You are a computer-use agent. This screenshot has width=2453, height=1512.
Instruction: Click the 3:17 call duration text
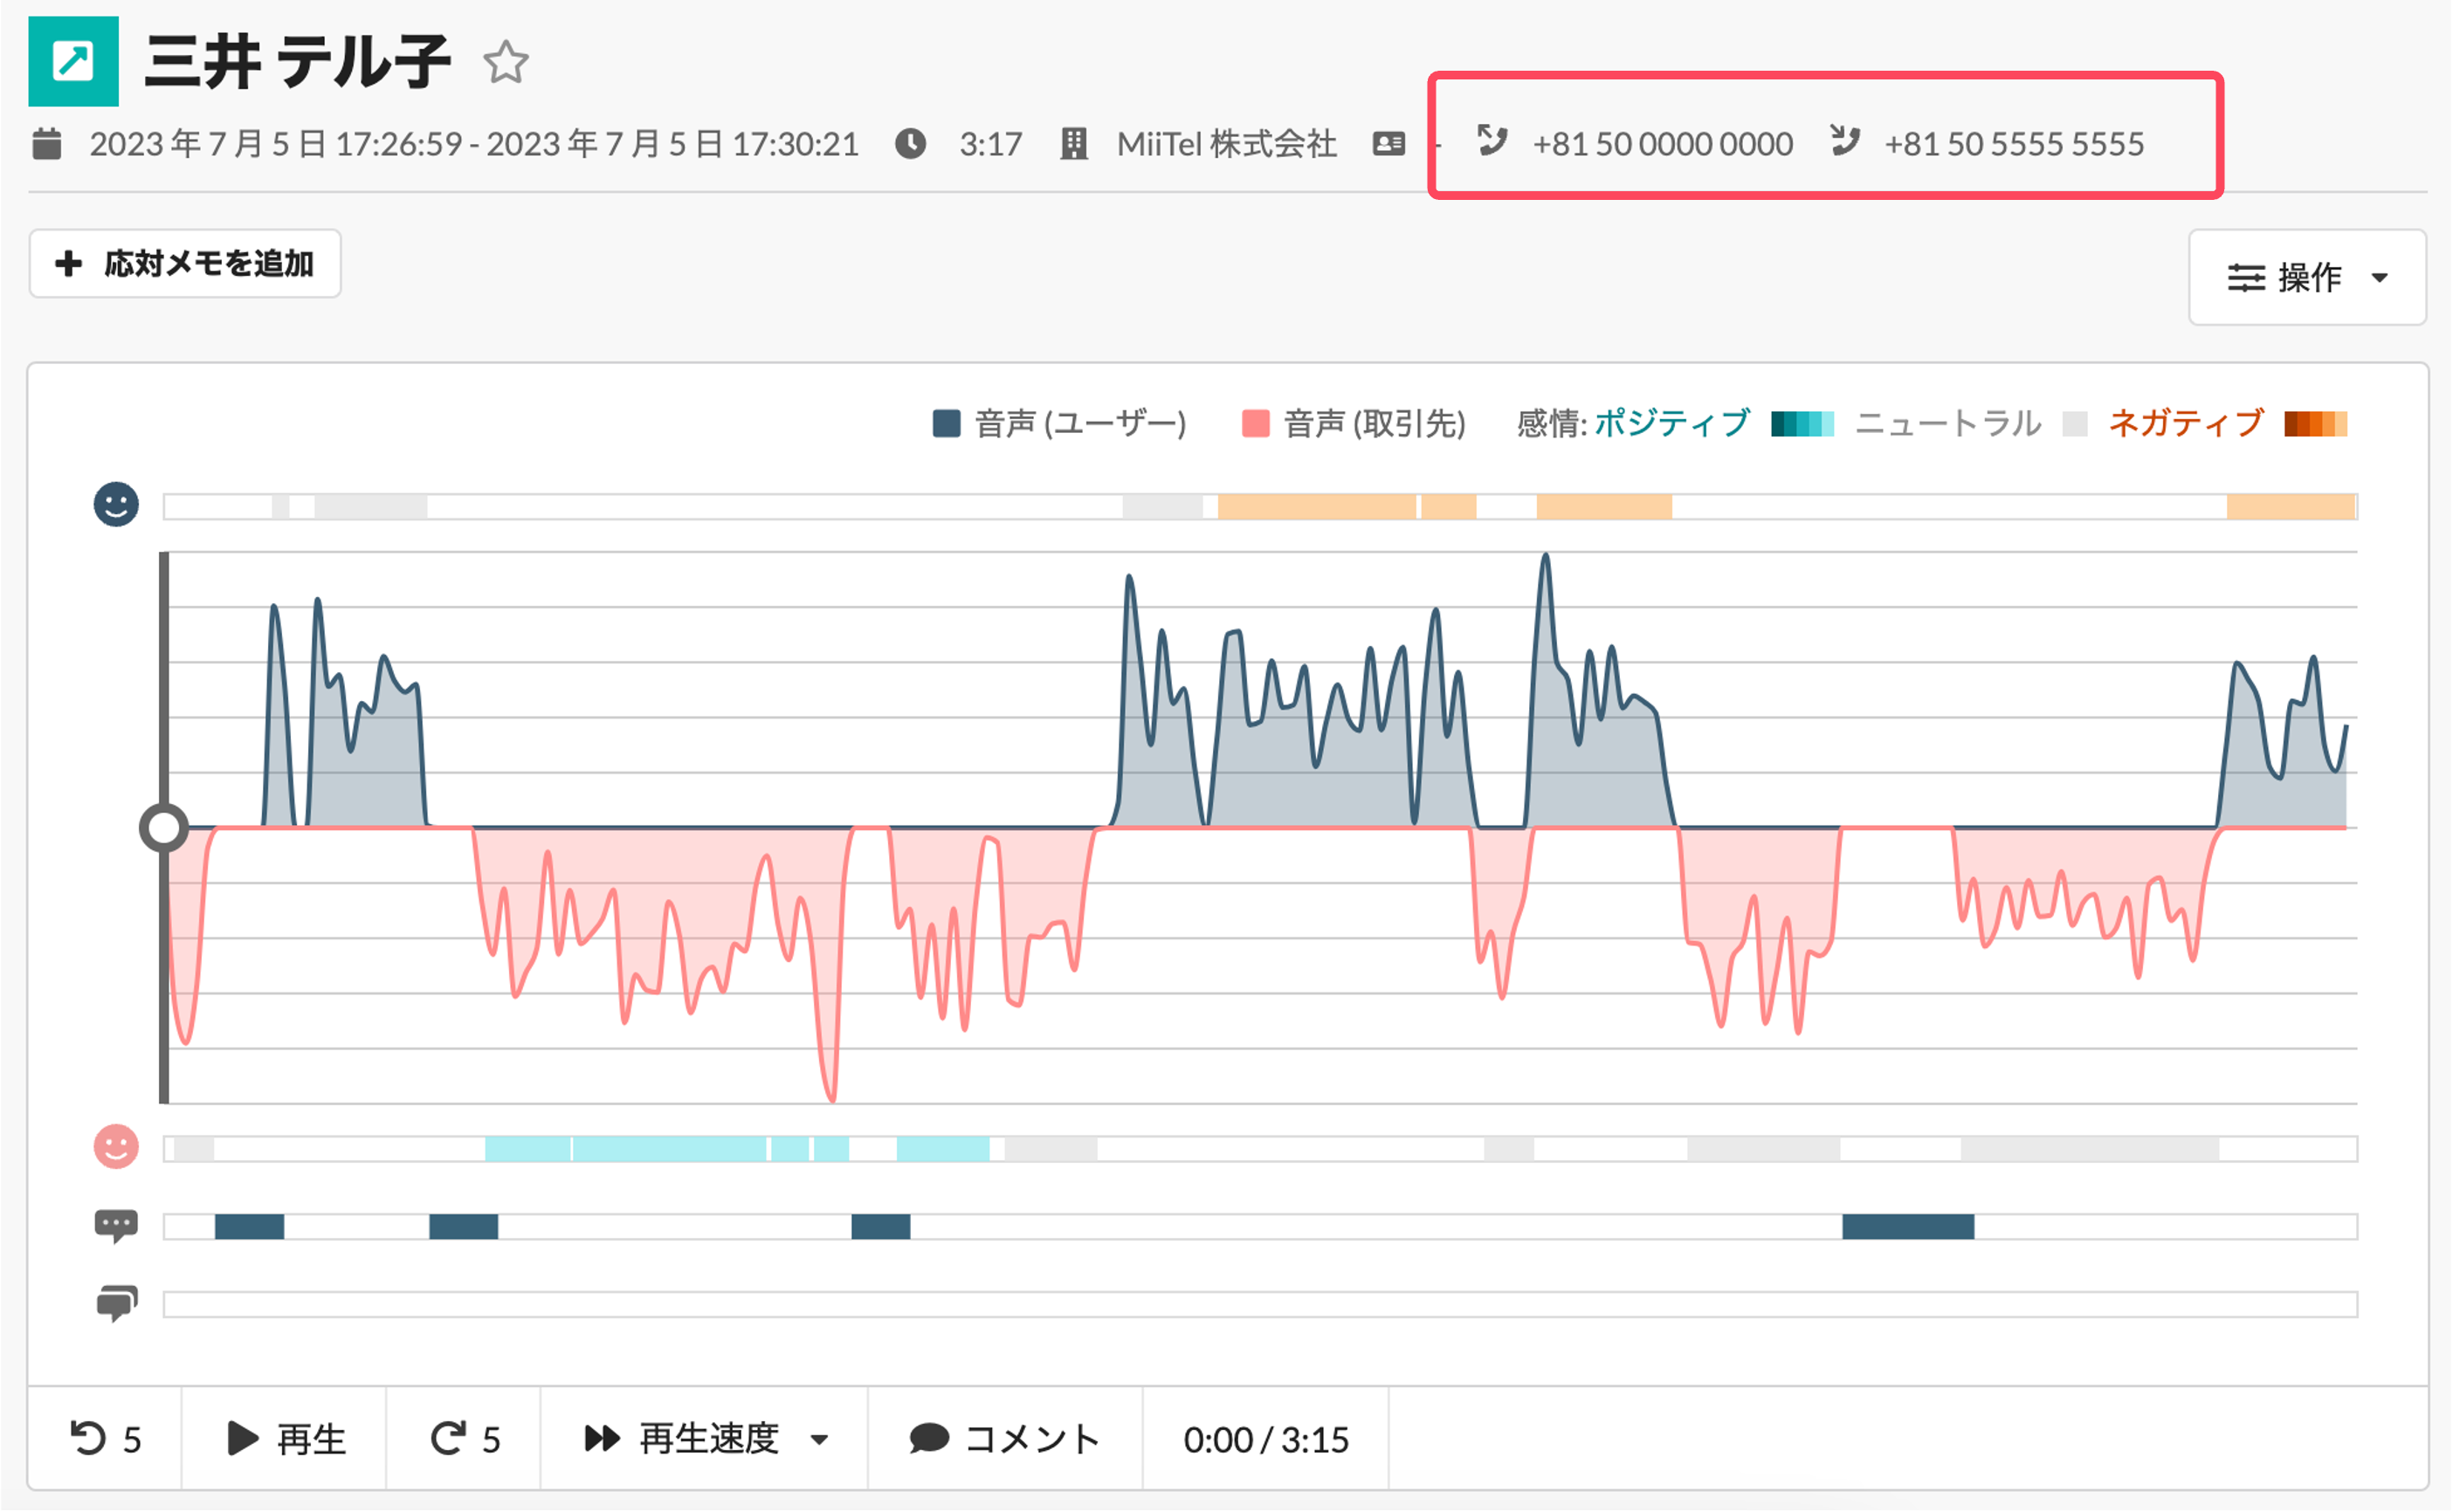point(991,144)
